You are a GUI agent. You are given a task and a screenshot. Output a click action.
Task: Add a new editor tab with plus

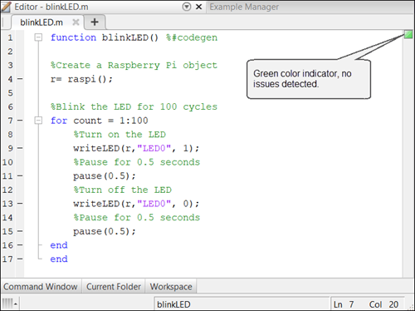point(95,22)
